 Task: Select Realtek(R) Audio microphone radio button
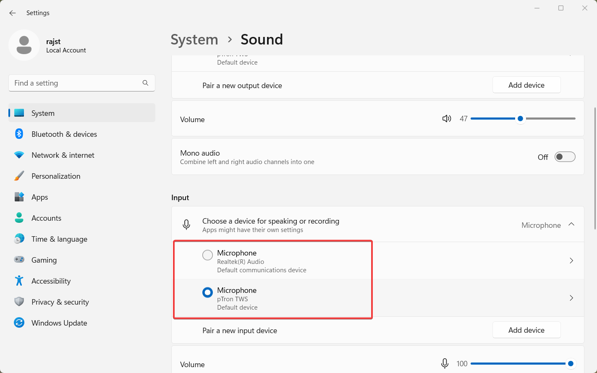coord(207,255)
